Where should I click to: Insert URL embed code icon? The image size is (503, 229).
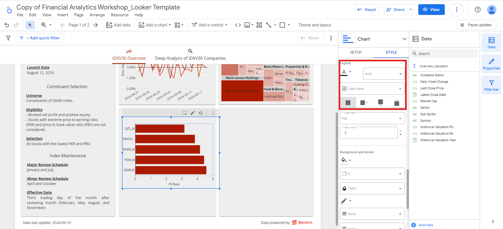click(x=238, y=25)
